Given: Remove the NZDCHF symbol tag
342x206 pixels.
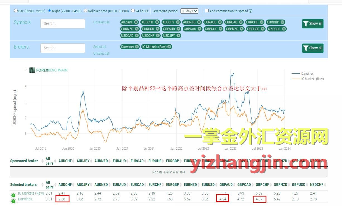Looking at the screenshot, I should coord(284,29).
